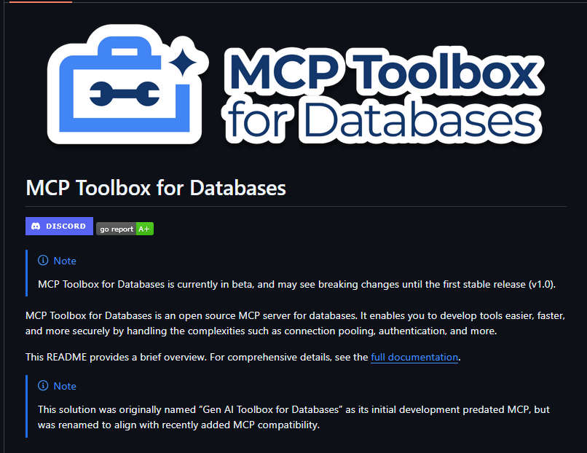Click the toolbox icon in the logo

(x=127, y=84)
